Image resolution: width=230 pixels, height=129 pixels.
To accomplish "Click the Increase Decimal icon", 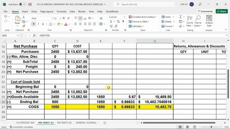I will point(111,26).
